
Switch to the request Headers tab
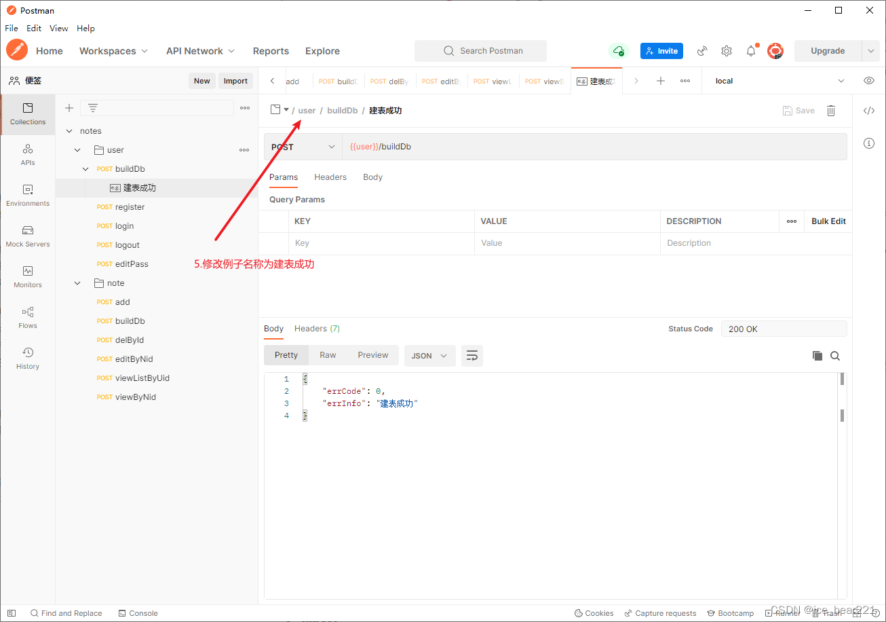pos(330,177)
